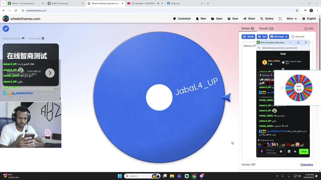Click Gift 1 sub to take 2nd

(x=293, y=62)
